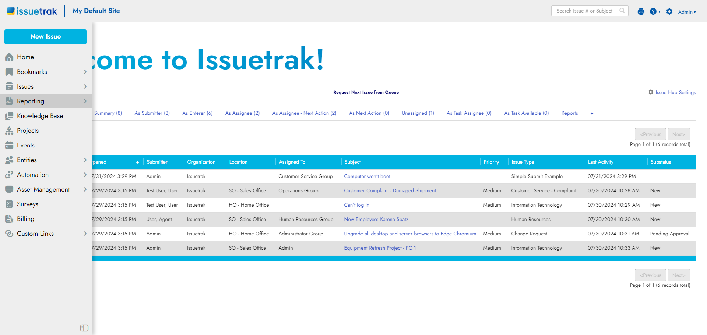Expand the Bookmarks submenu chevron
Viewport: 707px width, 335px height.
85,72
